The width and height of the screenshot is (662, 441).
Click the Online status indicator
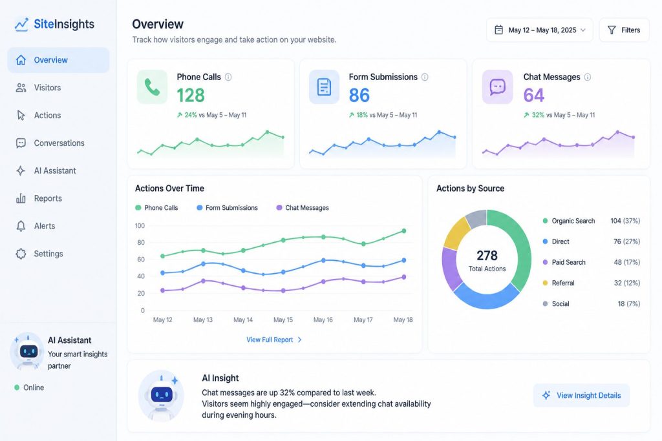click(x=29, y=387)
